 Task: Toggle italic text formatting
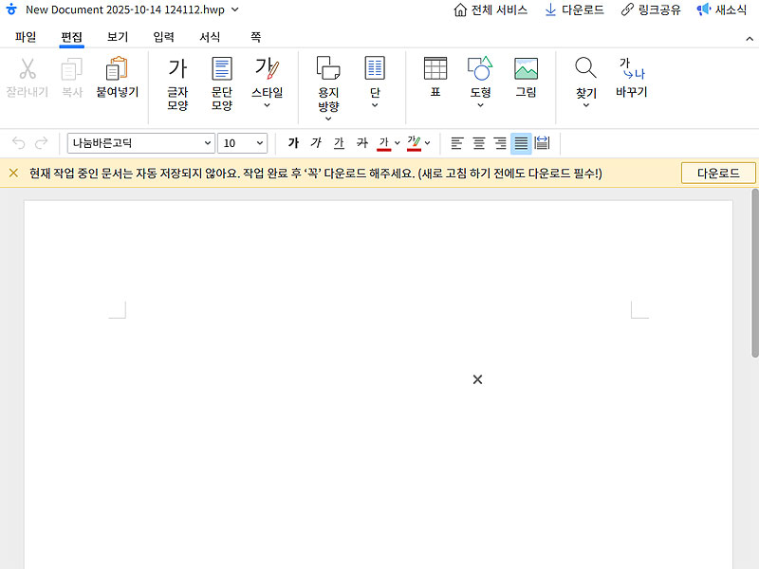(x=316, y=142)
